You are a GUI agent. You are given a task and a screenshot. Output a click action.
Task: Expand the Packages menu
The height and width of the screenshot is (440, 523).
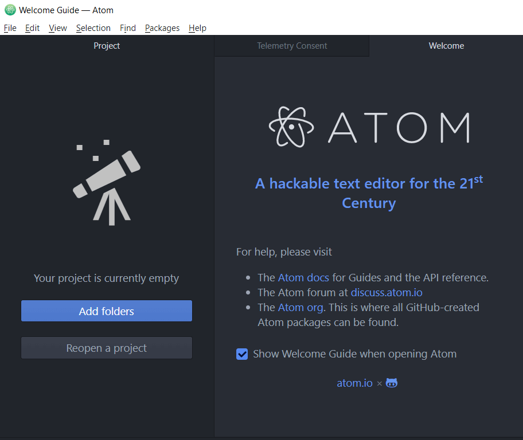click(x=162, y=28)
